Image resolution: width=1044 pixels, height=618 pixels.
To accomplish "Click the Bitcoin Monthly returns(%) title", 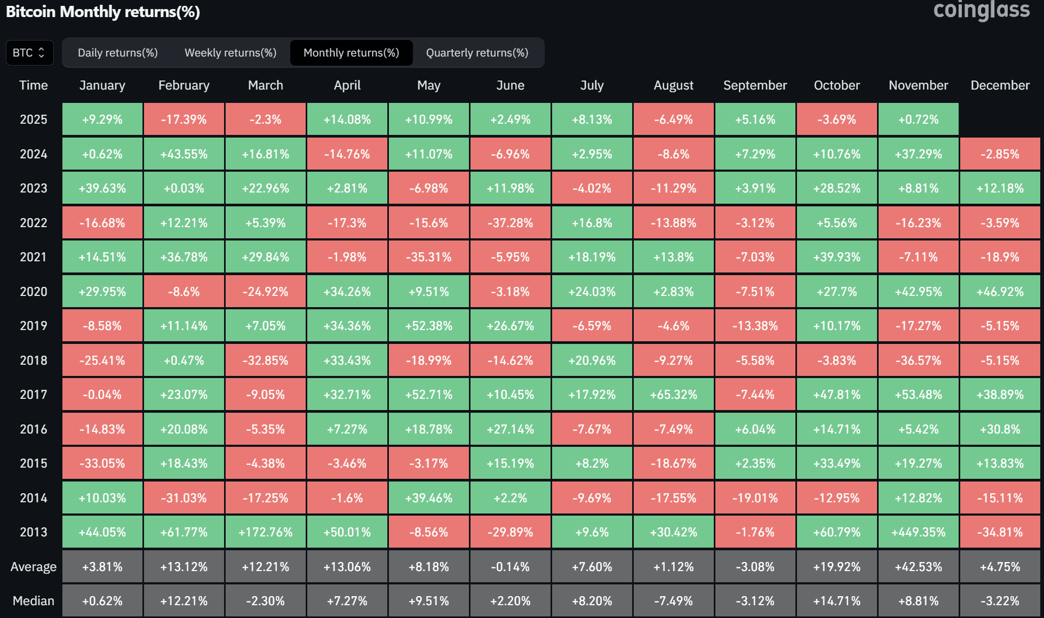I will [103, 12].
